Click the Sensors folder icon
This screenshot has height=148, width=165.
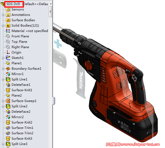click(x=8, y=9)
